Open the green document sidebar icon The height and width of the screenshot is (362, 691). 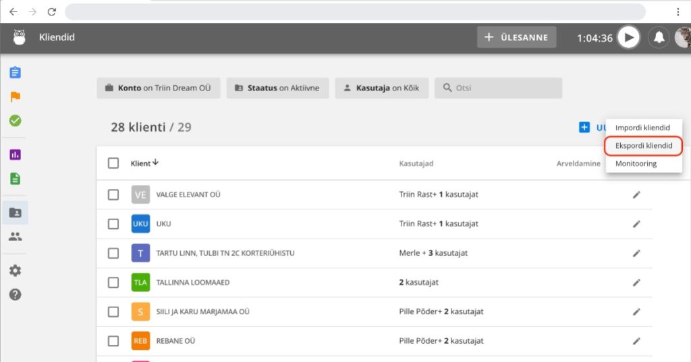(15, 178)
